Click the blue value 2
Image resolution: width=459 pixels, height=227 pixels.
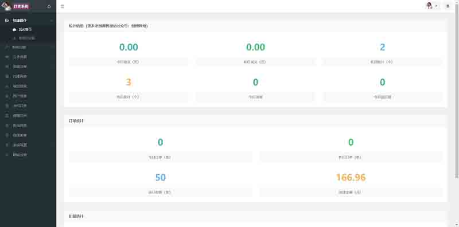(382, 47)
